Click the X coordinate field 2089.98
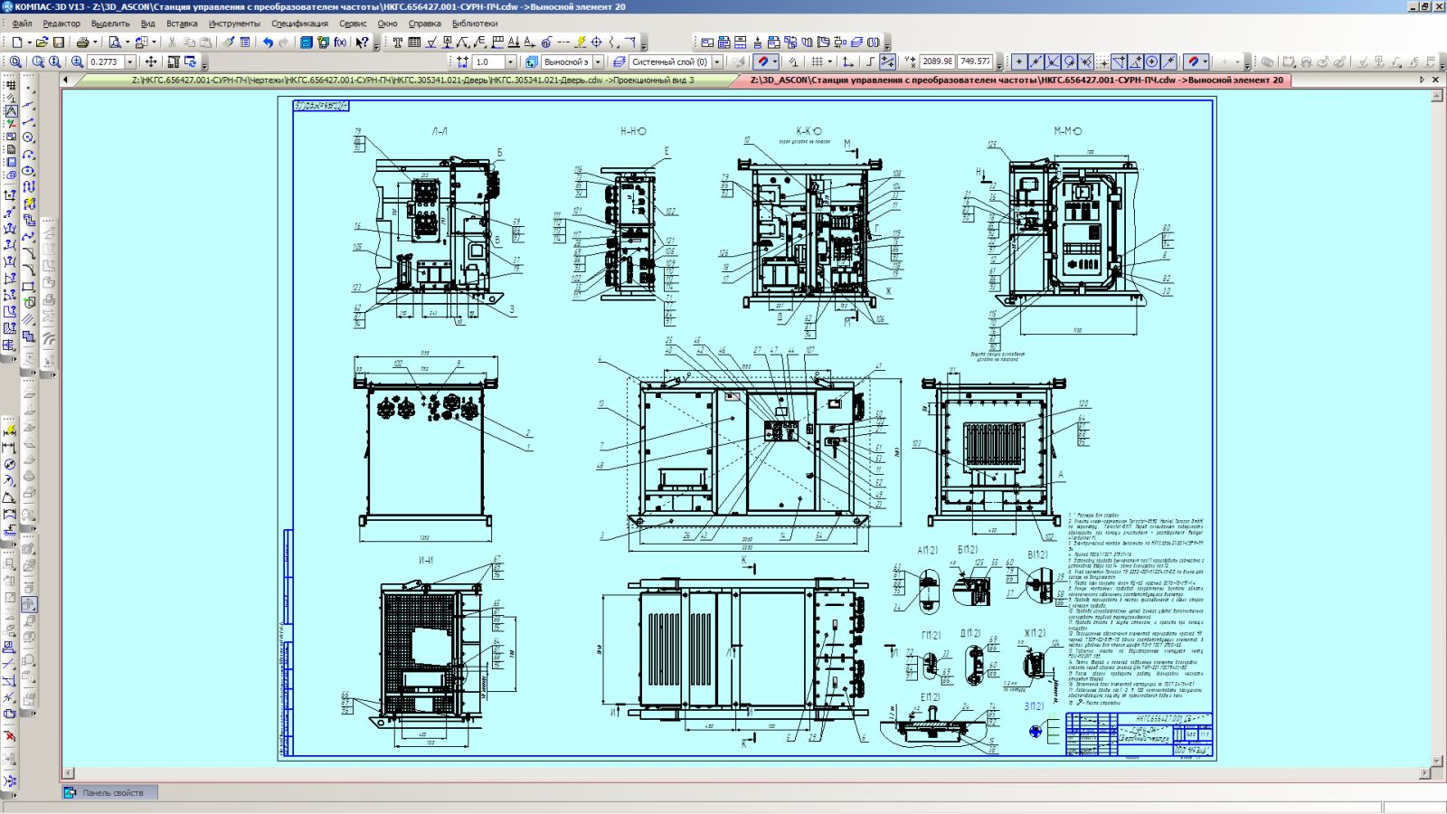Viewport: 1447px width, 814px height. point(937,62)
